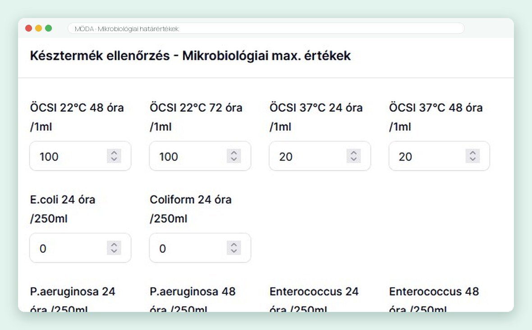Focus the E.coli 24 óra value field

80,248
